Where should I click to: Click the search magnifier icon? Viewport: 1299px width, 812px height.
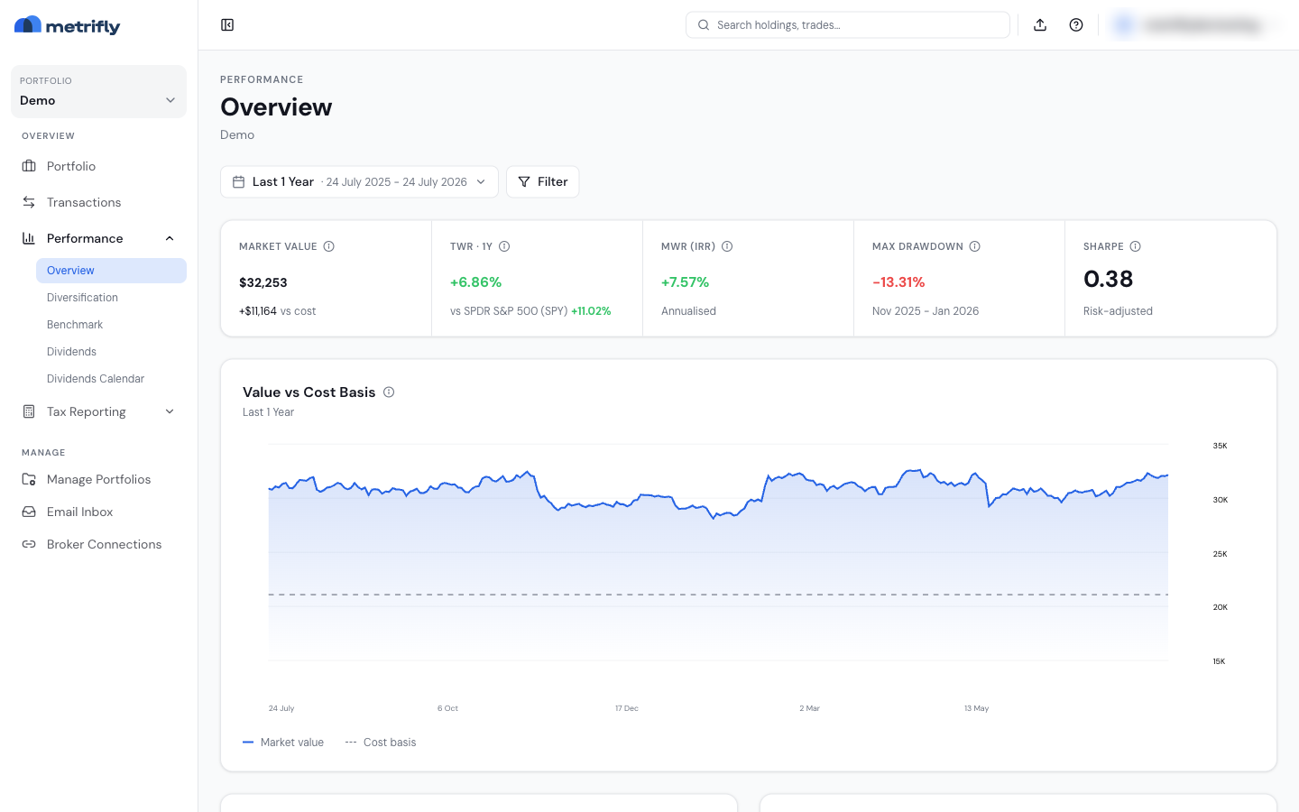coord(704,25)
